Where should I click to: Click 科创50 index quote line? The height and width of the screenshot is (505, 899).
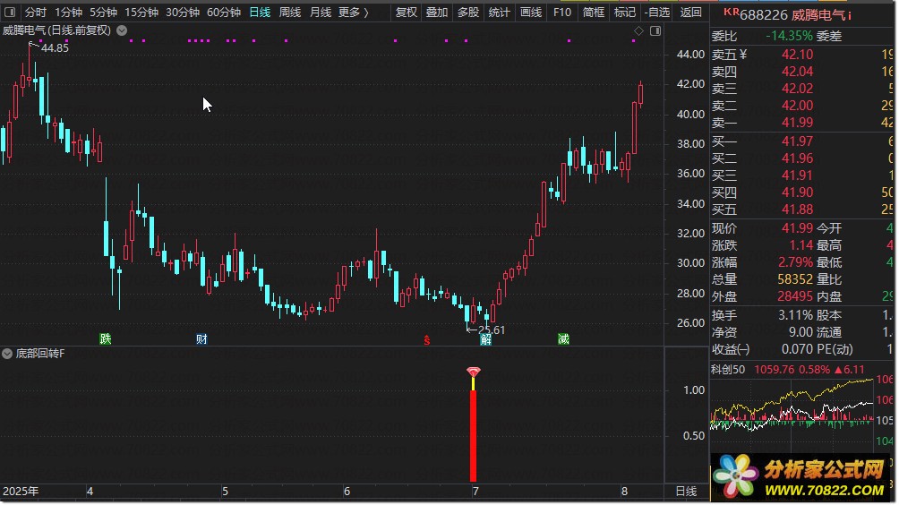point(788,370)
